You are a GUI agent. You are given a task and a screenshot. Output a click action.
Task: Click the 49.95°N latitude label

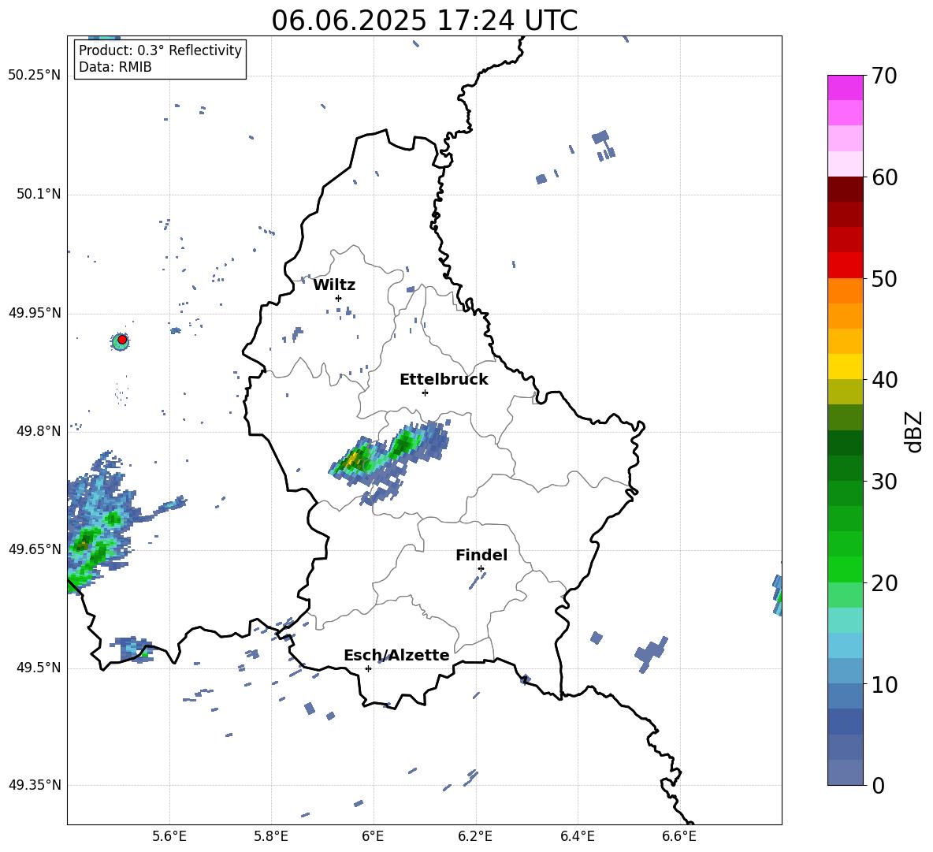tap(35, 313)
